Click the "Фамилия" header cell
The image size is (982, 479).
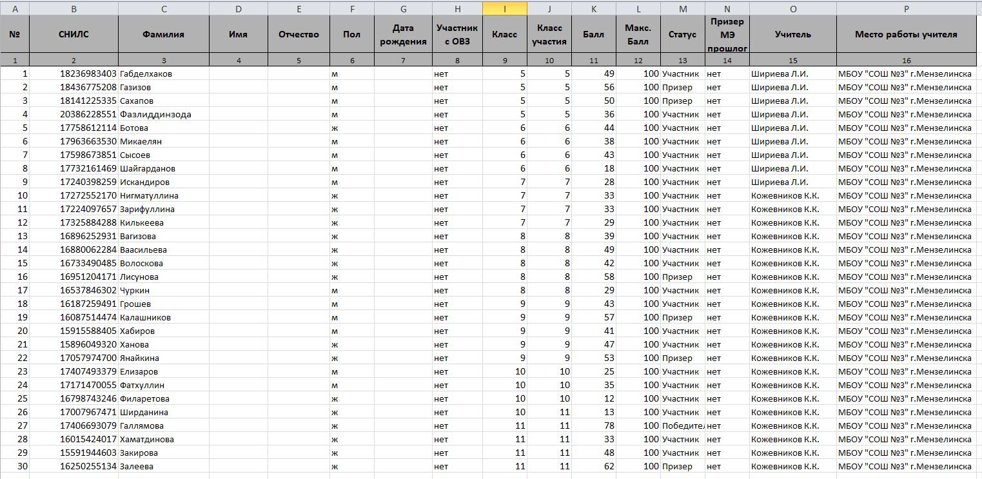(163, 35)
